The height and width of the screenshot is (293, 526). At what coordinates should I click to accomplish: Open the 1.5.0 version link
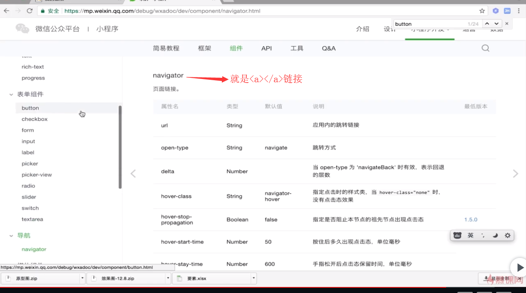point(471,220)
